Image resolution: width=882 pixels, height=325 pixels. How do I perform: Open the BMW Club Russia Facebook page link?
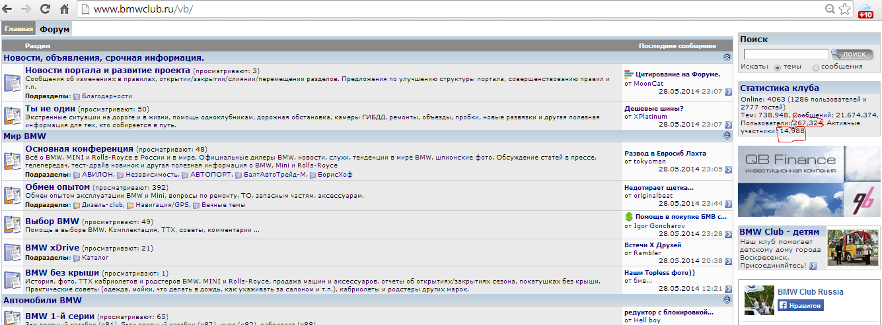tap(811, 292)
